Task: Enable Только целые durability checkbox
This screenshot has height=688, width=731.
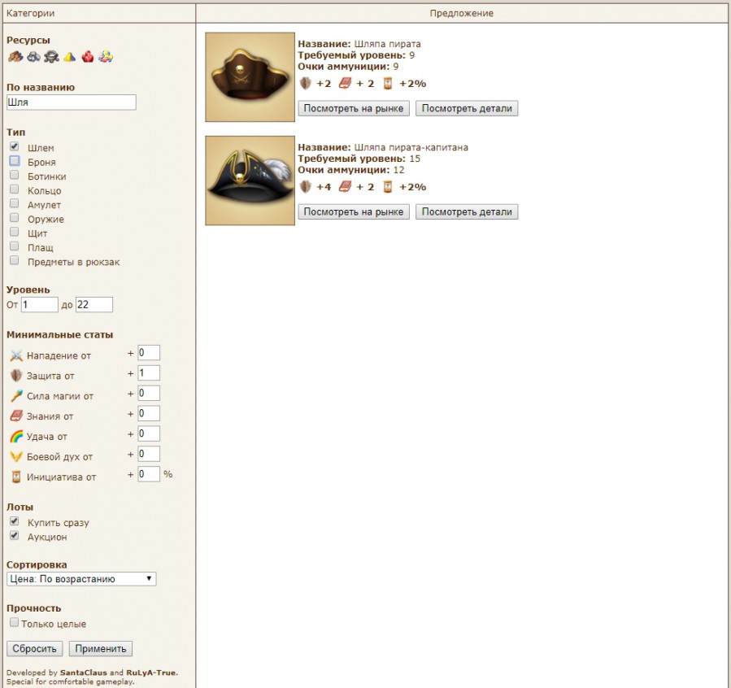Action: coord(14,622)
